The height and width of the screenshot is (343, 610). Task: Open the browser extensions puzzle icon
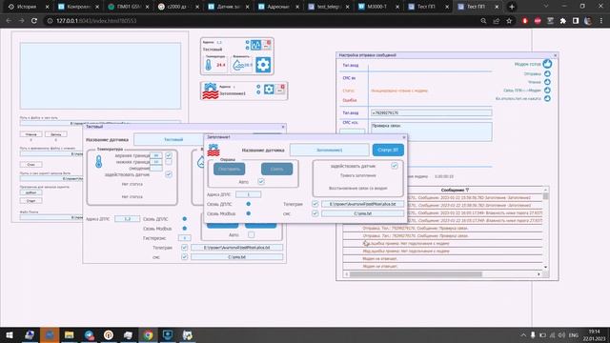pyautogui.click(x=562, y=21)
